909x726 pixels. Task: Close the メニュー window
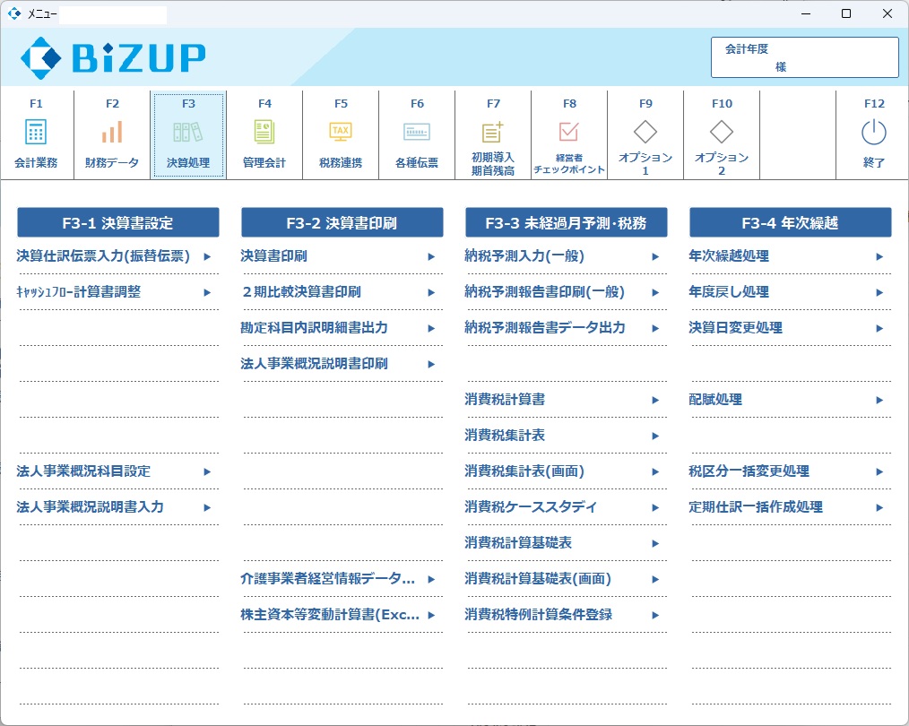point(887,13)
